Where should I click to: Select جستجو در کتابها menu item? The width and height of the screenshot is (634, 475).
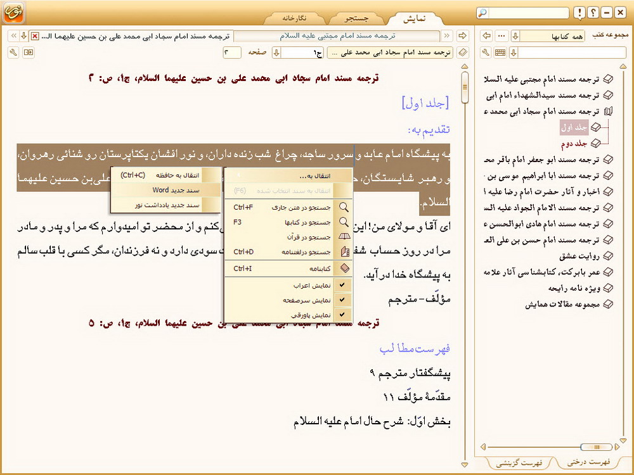[288, 222]
